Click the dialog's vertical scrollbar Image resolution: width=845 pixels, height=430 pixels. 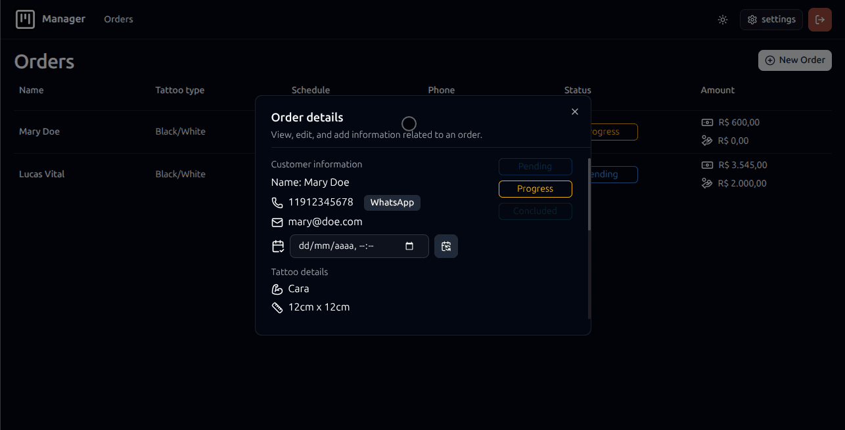point(589,197)
